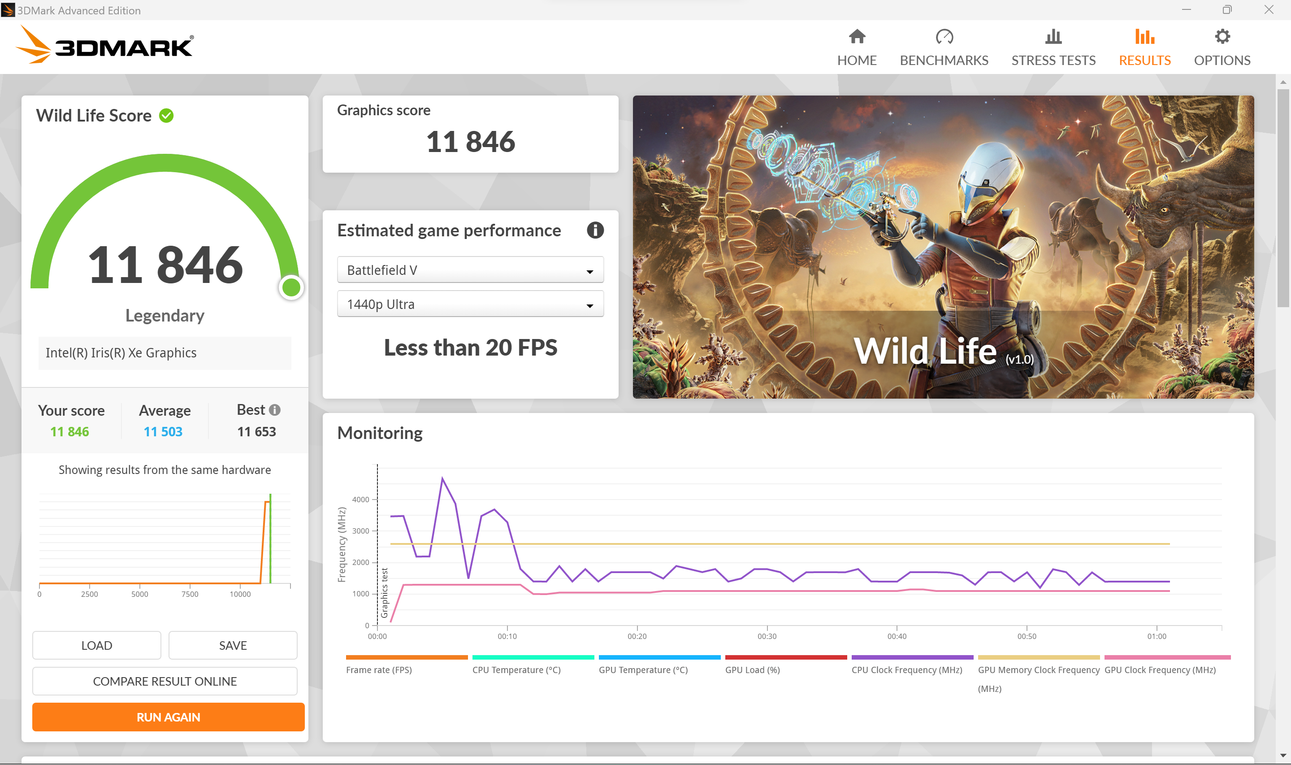Click the Options gear icon
This screenshot has height=765, width=1291.
pos(1222,37)
